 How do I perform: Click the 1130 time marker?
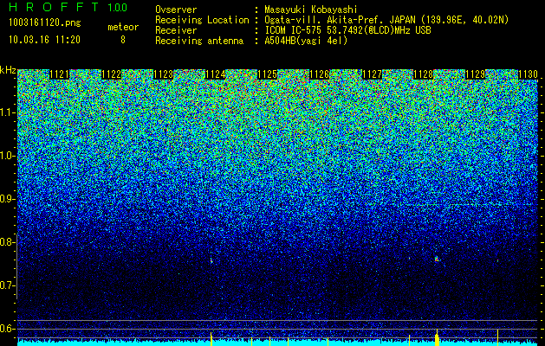click(528, 74)
